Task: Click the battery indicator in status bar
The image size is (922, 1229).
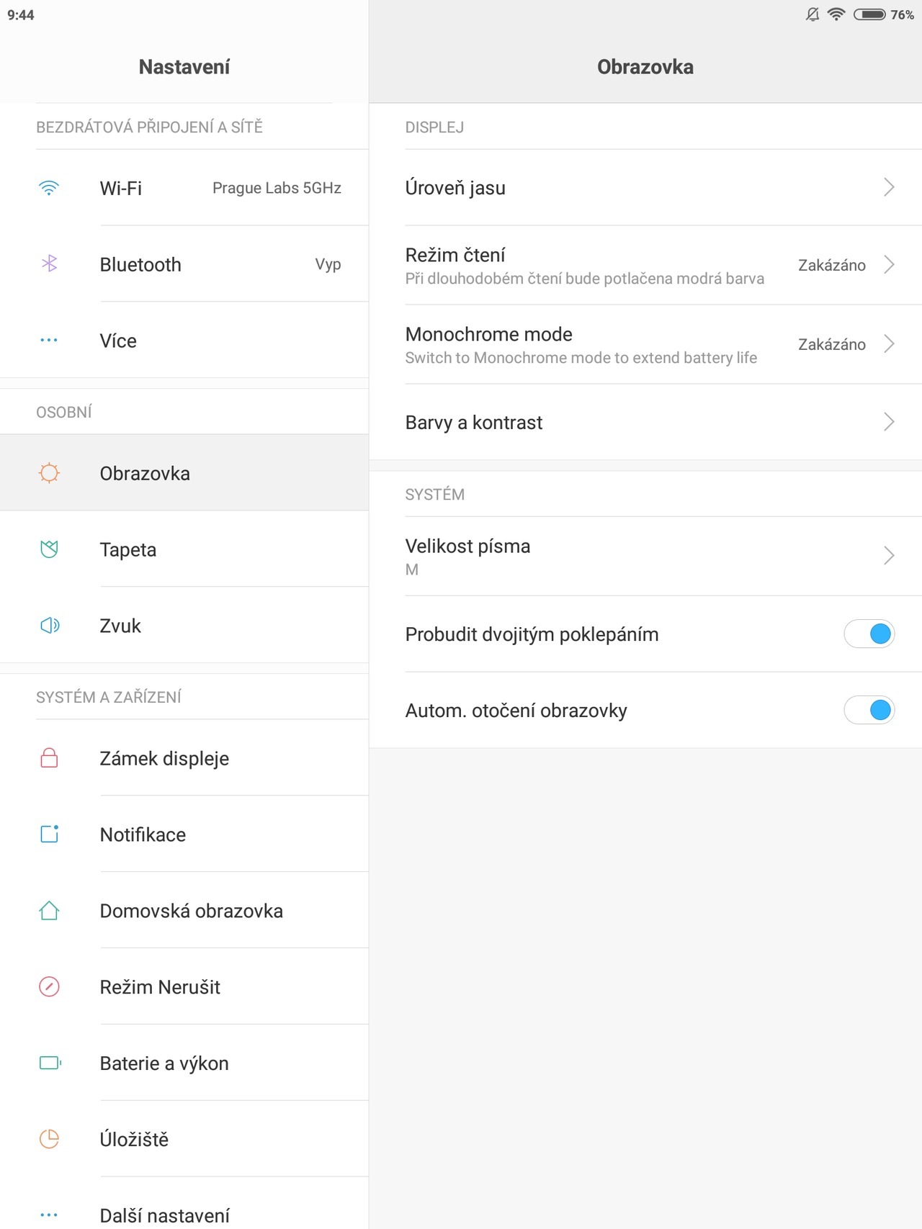Action: click(871, 14)
